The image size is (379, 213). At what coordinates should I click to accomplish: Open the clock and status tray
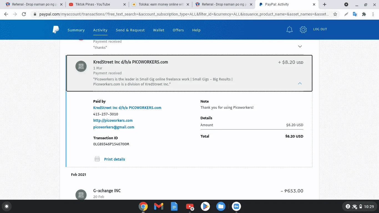(360, 206)
